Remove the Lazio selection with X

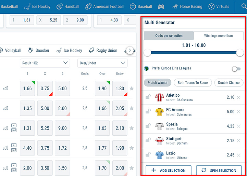238,155
